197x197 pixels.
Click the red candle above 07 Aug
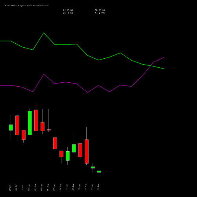(x=55, y=143)
